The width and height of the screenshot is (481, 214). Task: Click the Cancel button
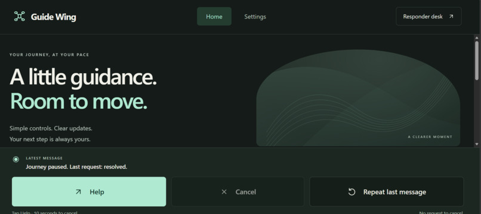(238, 191)
